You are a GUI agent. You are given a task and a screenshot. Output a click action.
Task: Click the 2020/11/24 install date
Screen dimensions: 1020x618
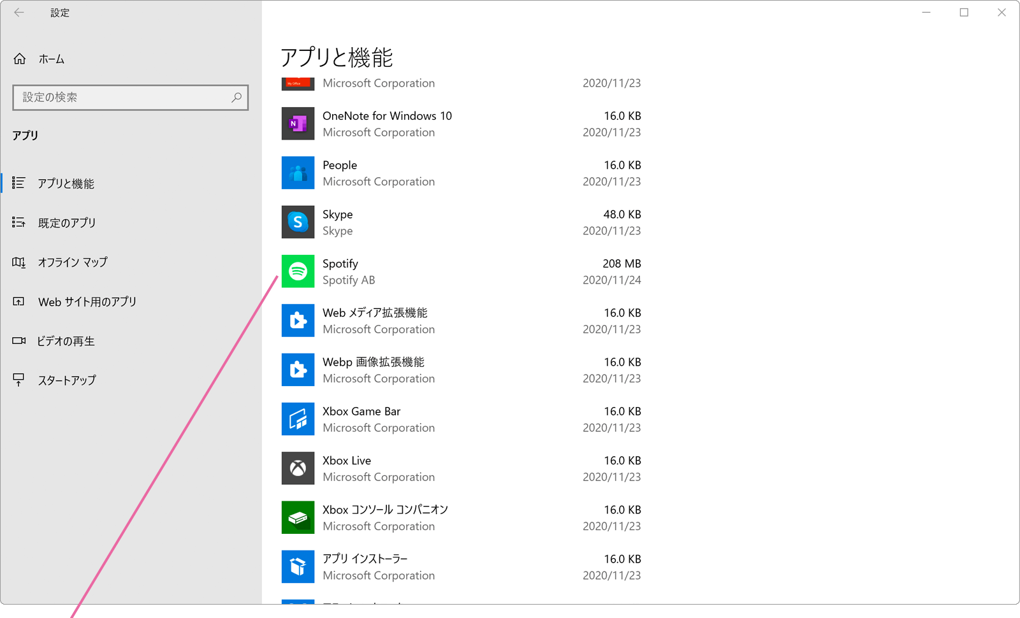(x=611, y=280)
